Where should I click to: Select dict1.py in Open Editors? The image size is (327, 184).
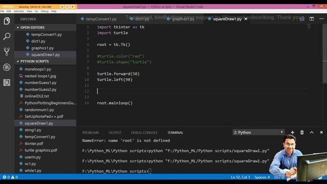pos(45,41)
